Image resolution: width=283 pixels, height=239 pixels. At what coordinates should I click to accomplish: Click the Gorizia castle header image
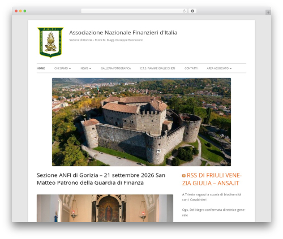pyautogui.click(x=141, y=122)
